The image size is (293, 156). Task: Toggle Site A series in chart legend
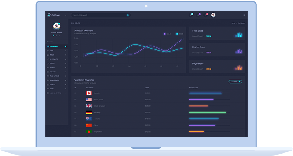click(x=167, y=34)
